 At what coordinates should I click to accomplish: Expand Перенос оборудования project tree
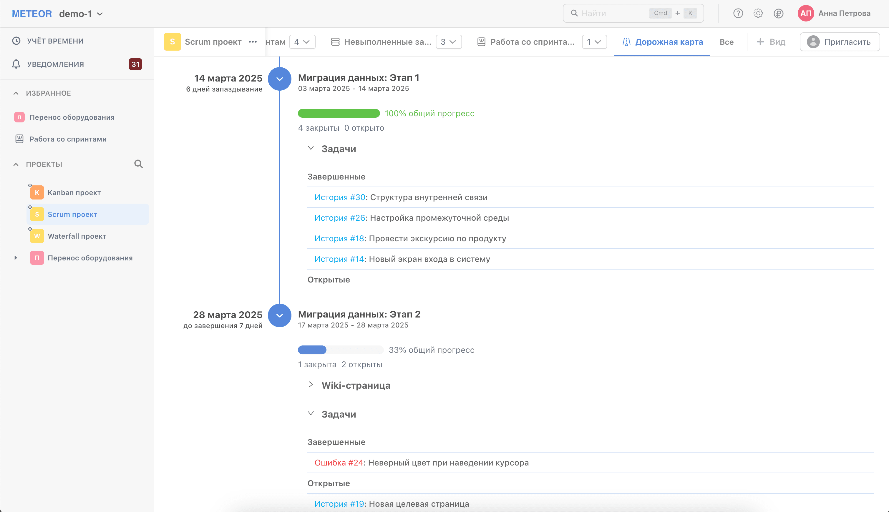coord(16,258)
